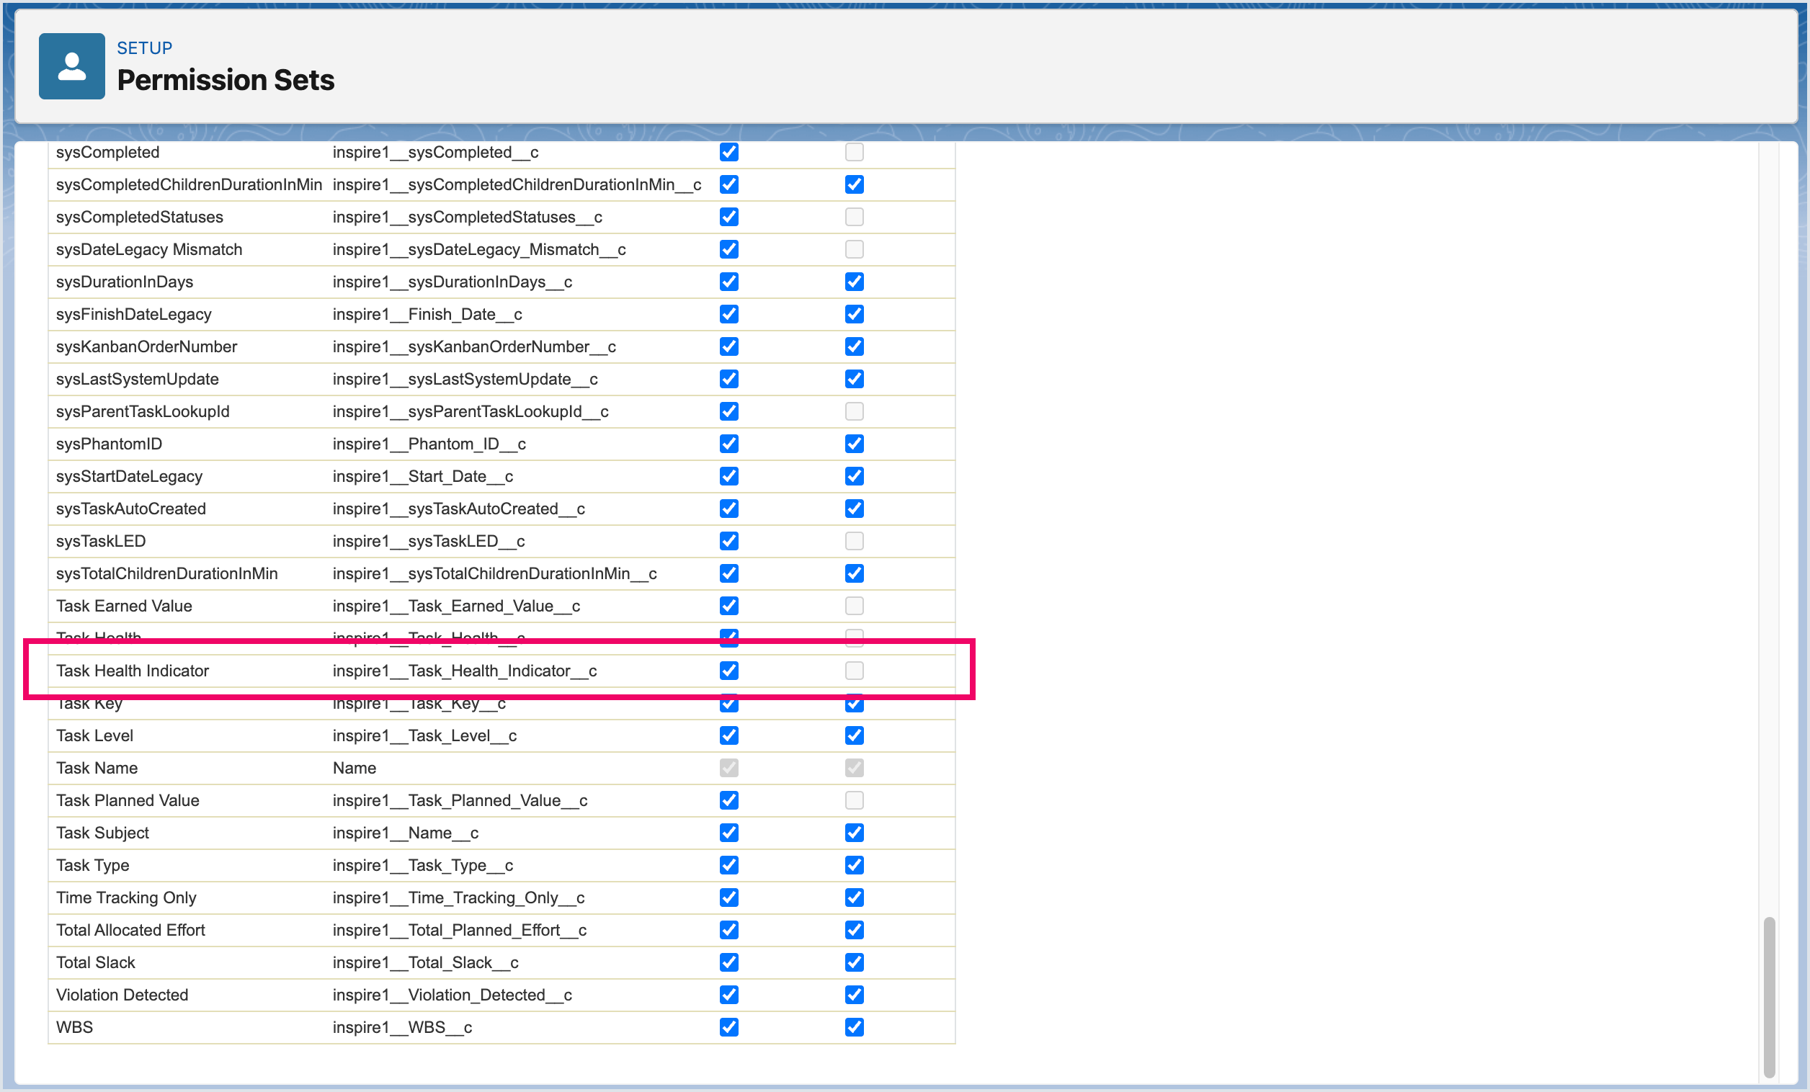Click the SETUP breadcrumb label
1810x1092 pixels.
click(x=144, y=48)
